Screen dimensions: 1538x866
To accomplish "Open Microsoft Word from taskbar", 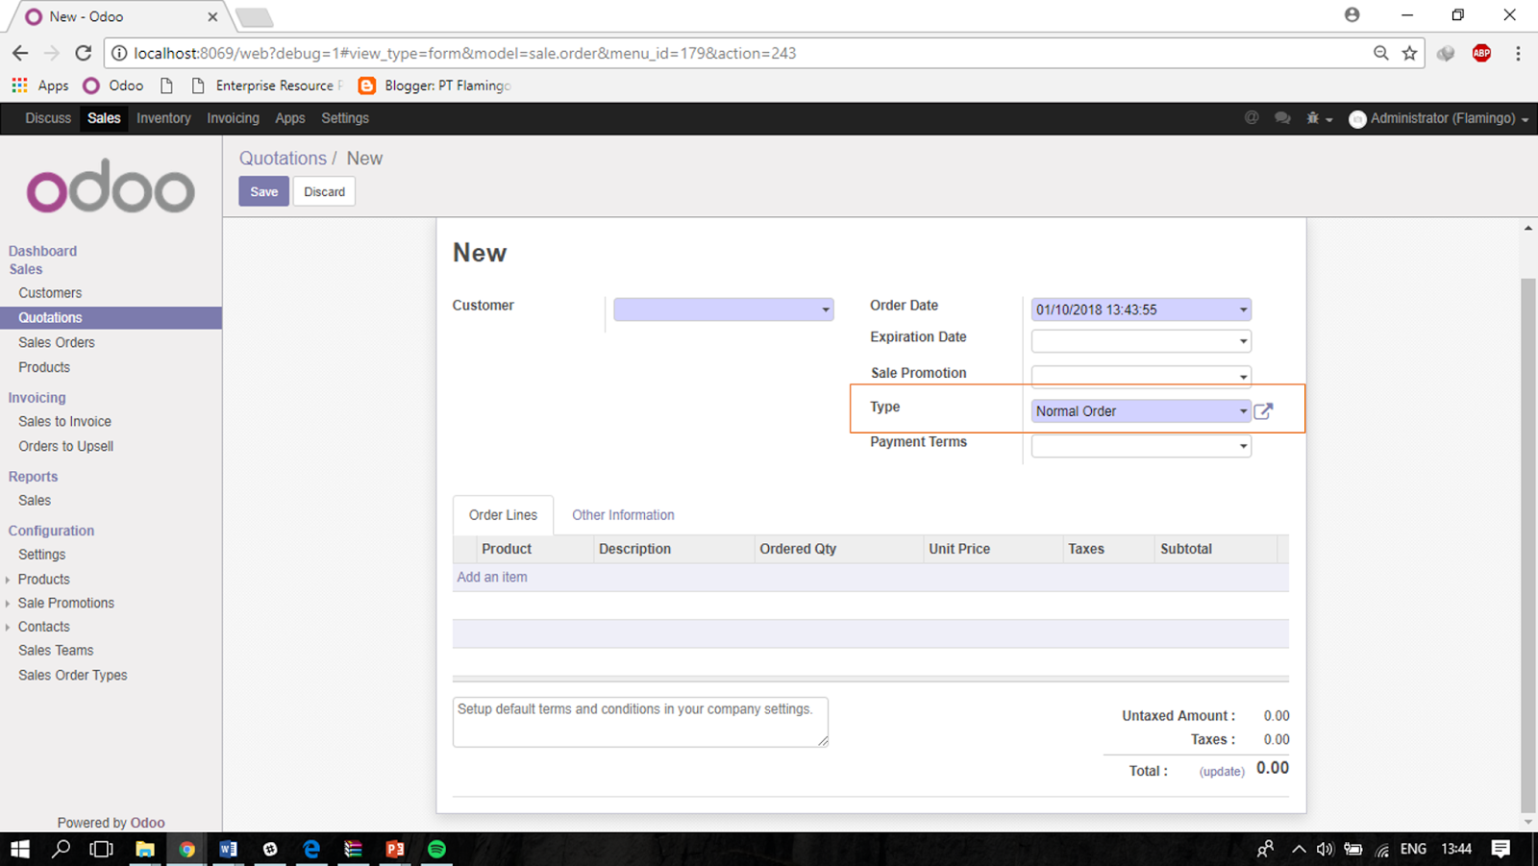I will 228,849.
